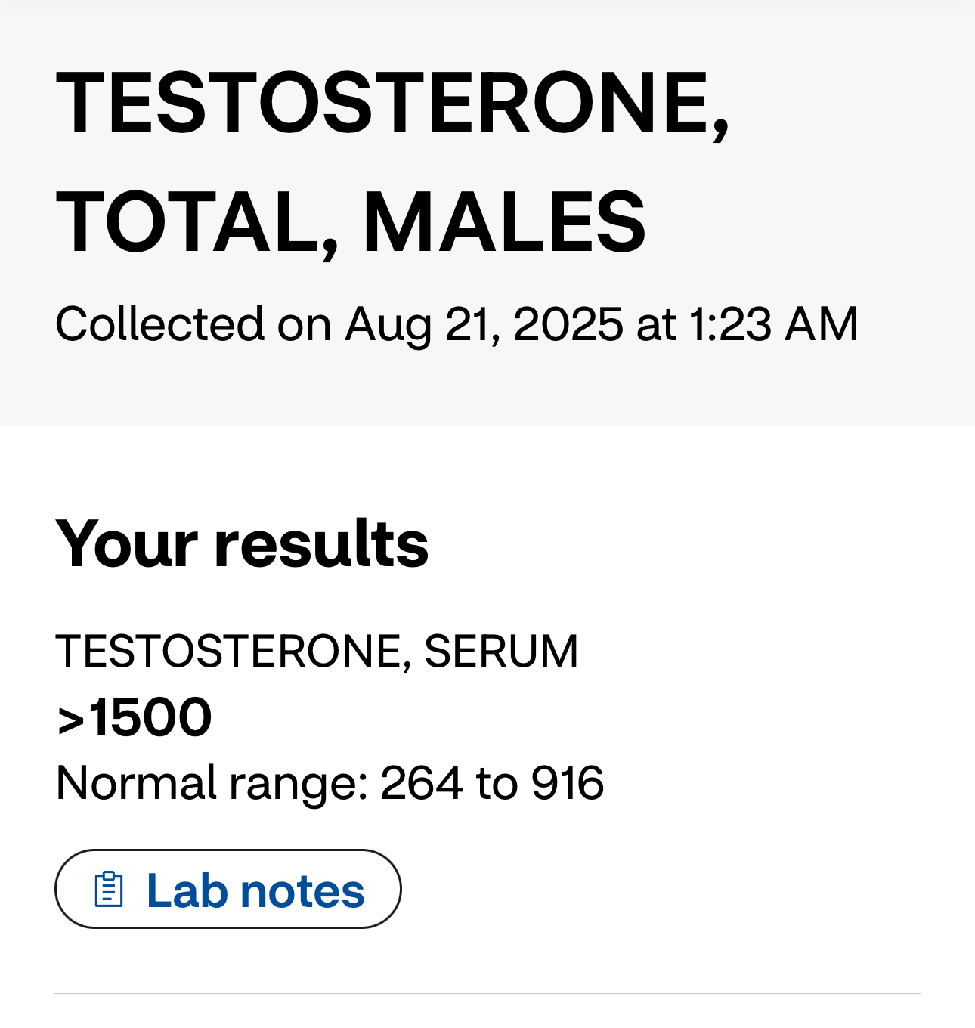The width and height of the screenshot is (975, 1028).
Task: Select the 264 lower bound value
Action: point(421,782)
